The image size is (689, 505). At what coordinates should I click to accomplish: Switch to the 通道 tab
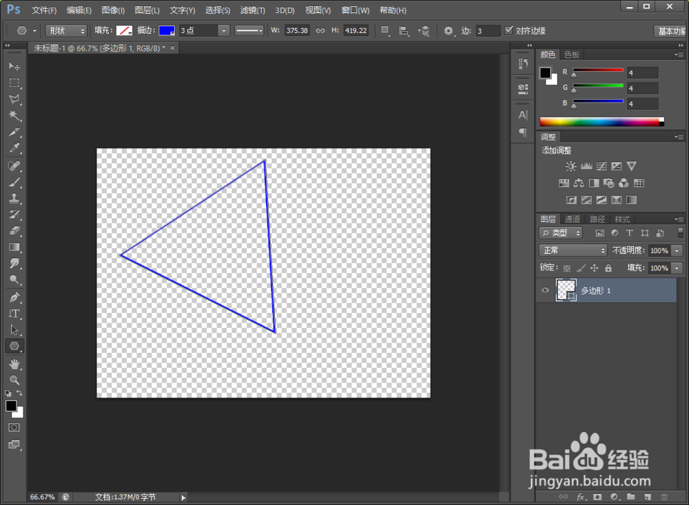(572, 219)
